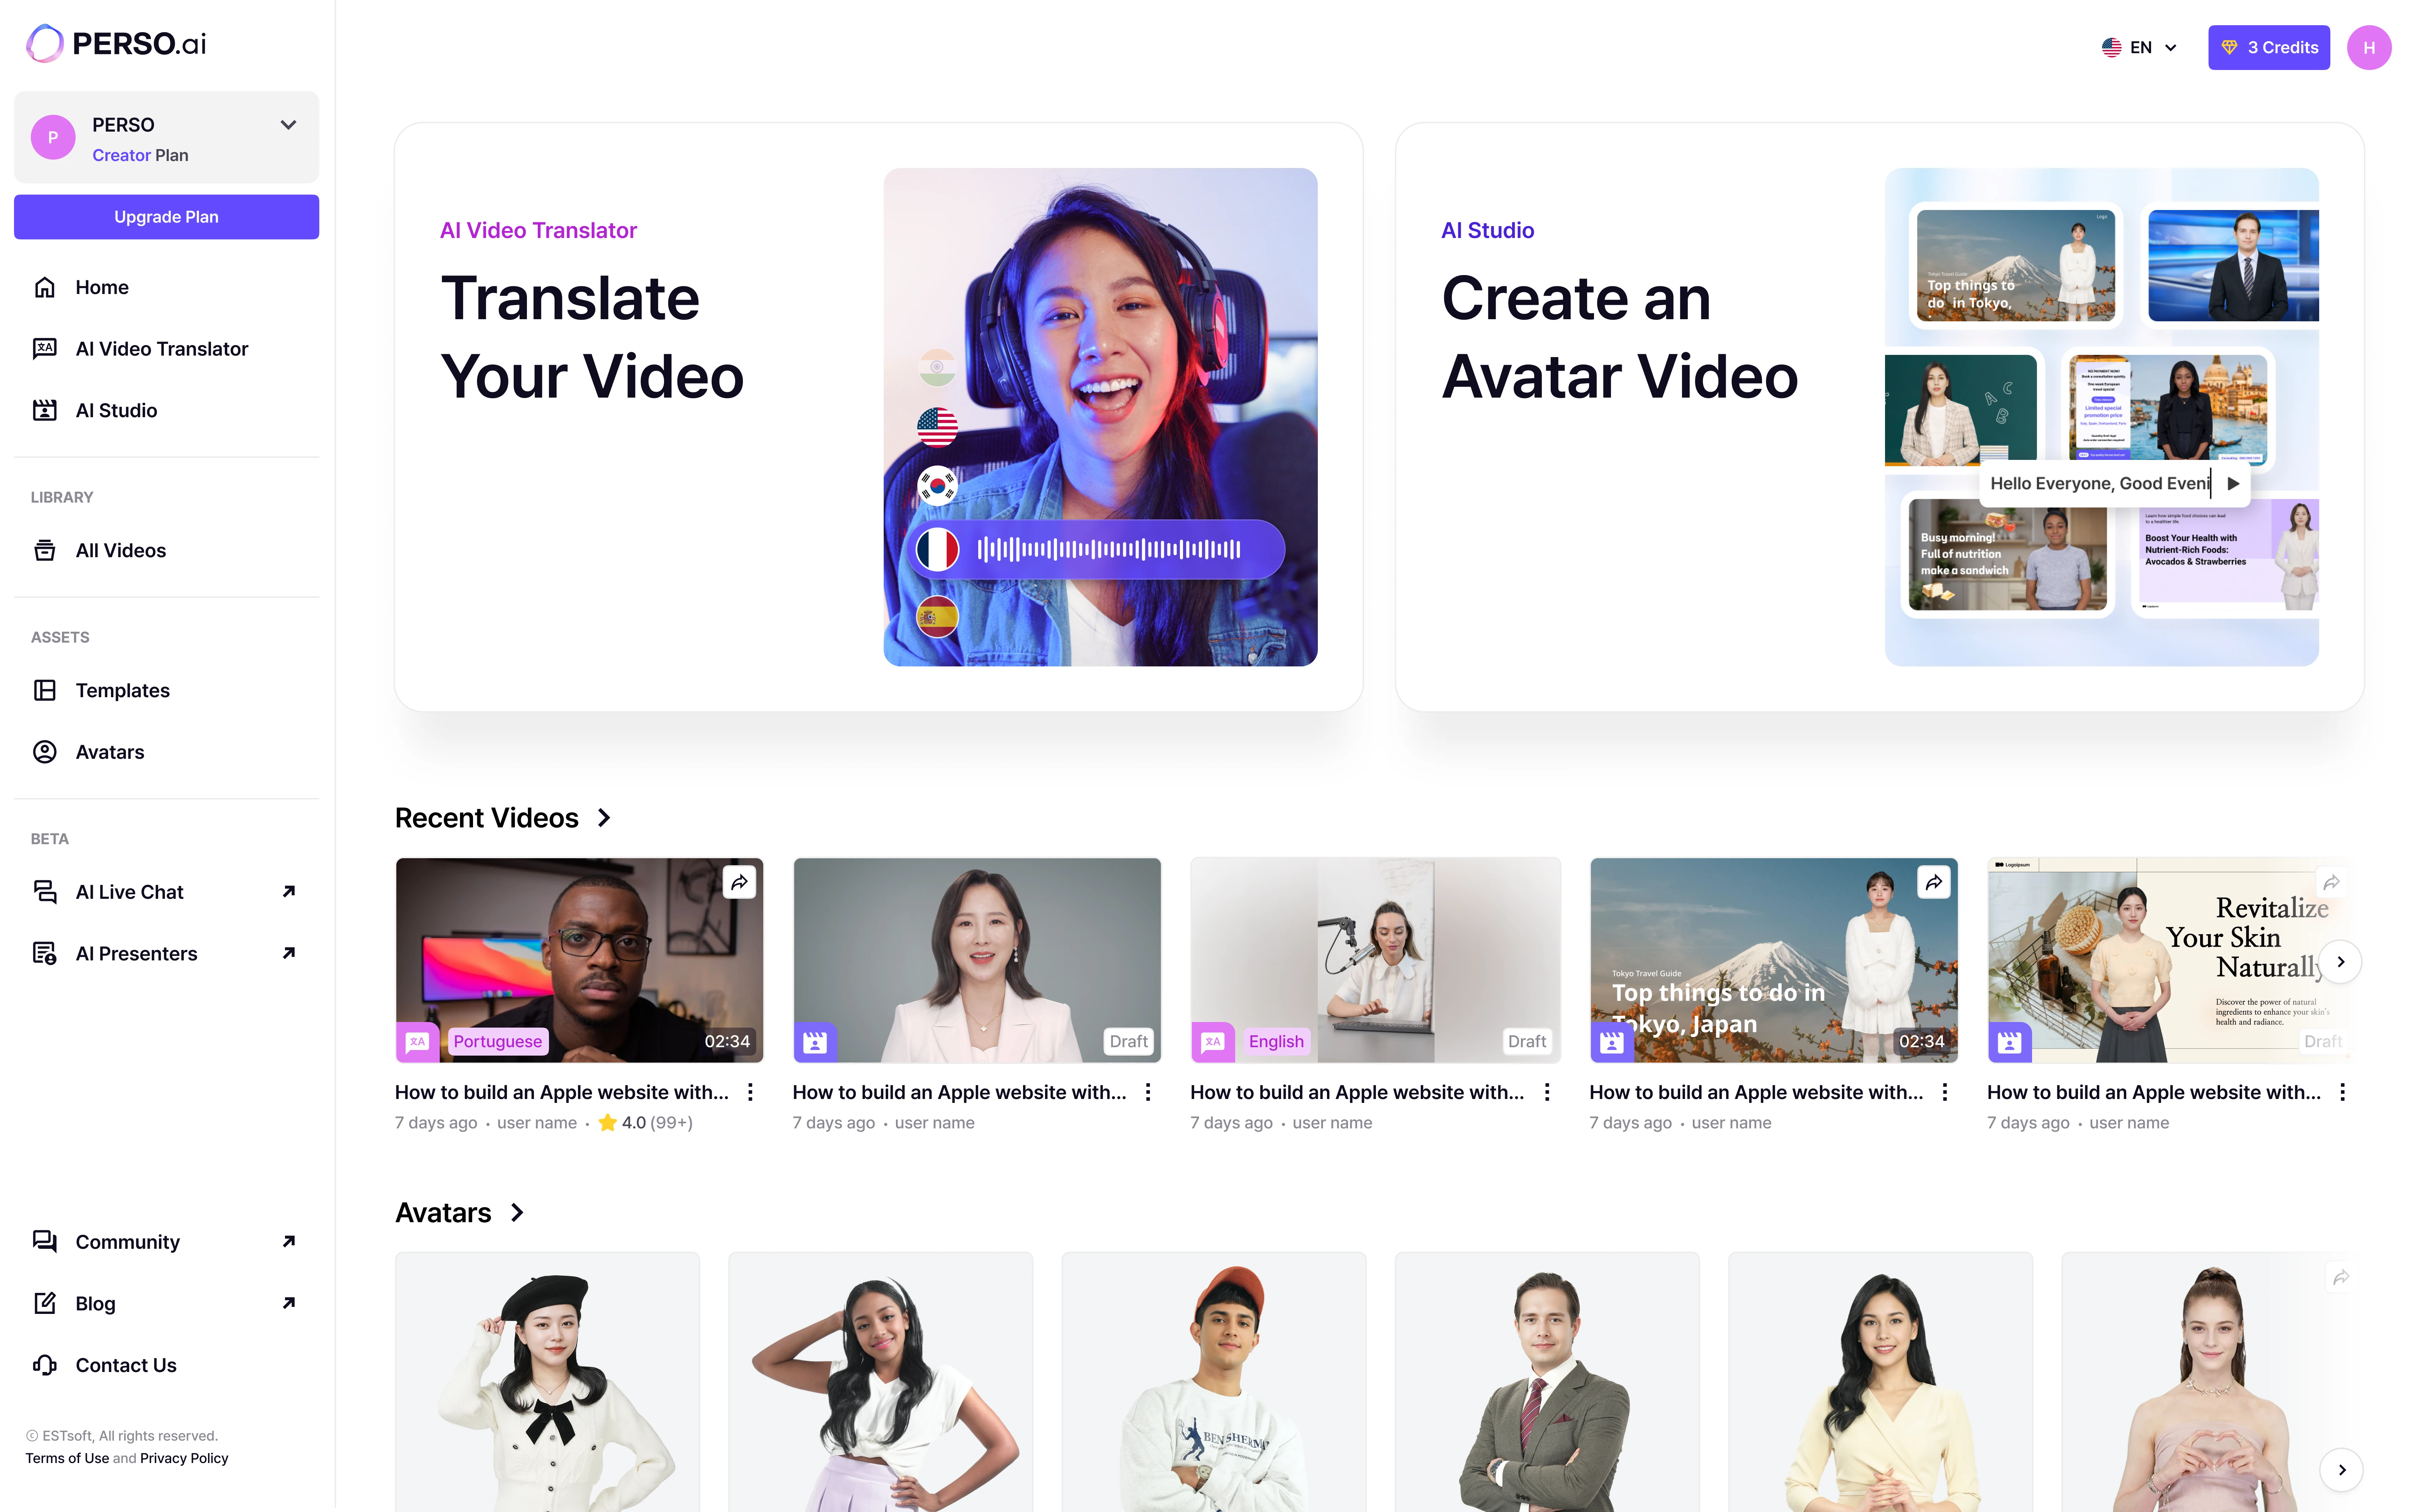Click translate badge icon on English draft video
Image resolution: width=2420 pixels, height=1512 pixels.
(1213, 1042)
